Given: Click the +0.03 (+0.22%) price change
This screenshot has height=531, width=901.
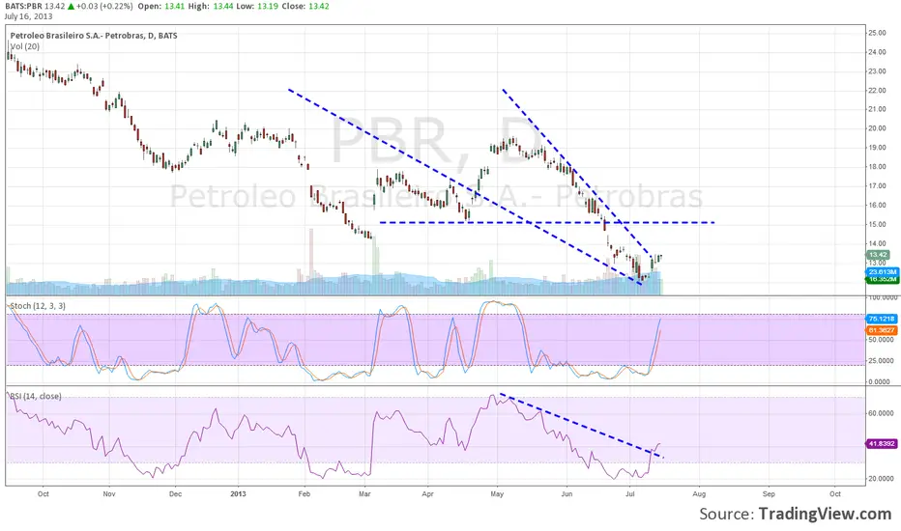Looking at the screenshot, I should click(x=103, y=7).
